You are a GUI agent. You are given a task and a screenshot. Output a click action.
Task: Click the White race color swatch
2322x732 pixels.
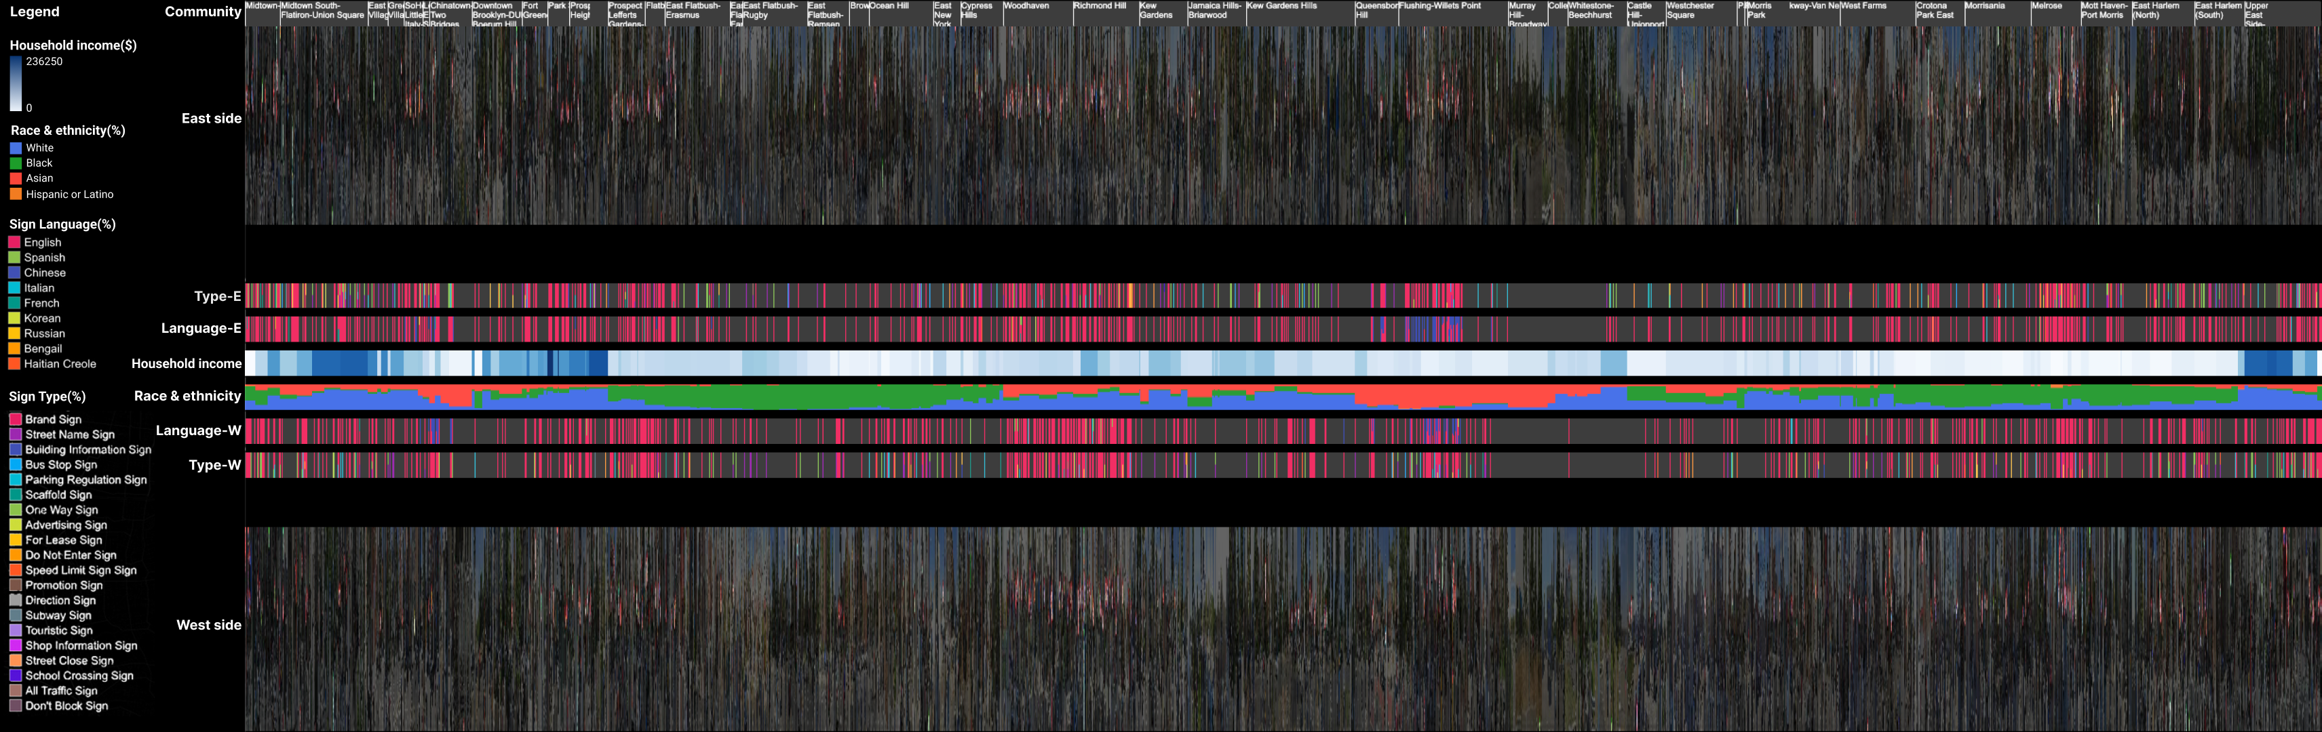(x=16, y=148)
